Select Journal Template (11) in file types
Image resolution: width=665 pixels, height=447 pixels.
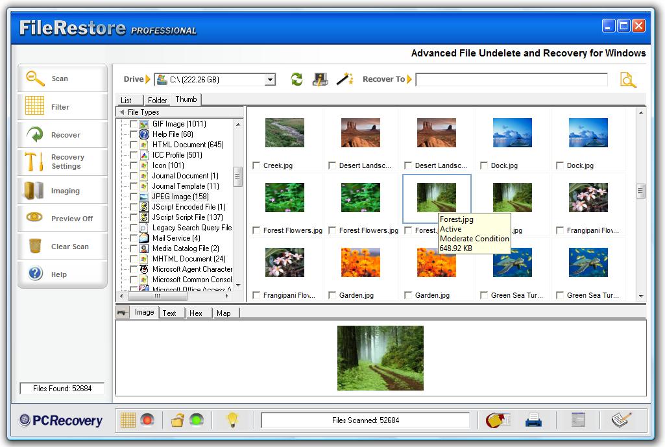(x=186, y=186)
